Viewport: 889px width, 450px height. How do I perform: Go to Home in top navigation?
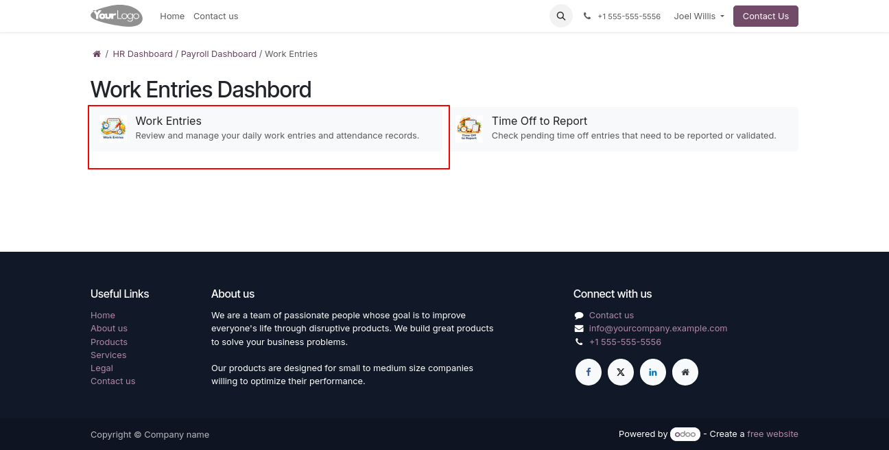pyautogui.click(x=172, y=16)
